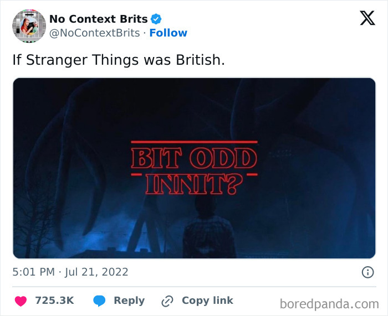The height and width of the screenshot is (316, 388).
Task: Click the Copy link text
Action: (x=207, y=301)
